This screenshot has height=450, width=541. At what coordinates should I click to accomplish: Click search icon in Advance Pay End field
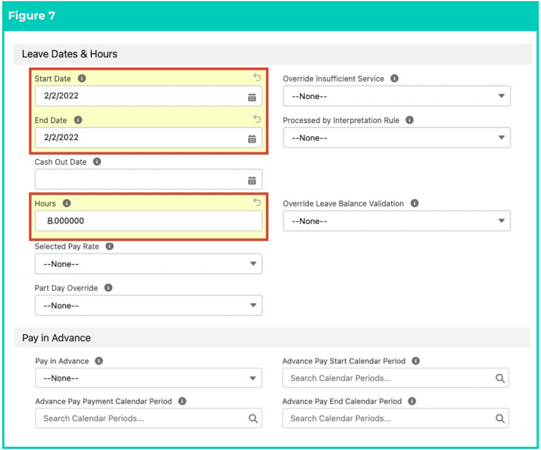coord(500,418)
